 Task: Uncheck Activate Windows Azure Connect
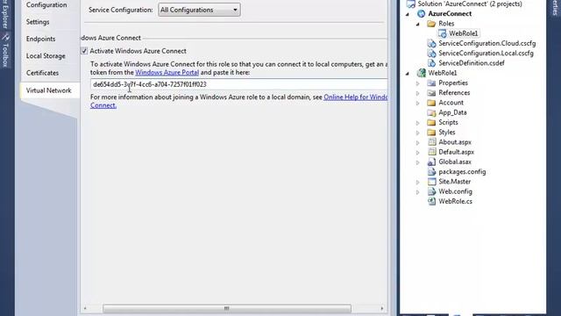[x=84, y=51]
